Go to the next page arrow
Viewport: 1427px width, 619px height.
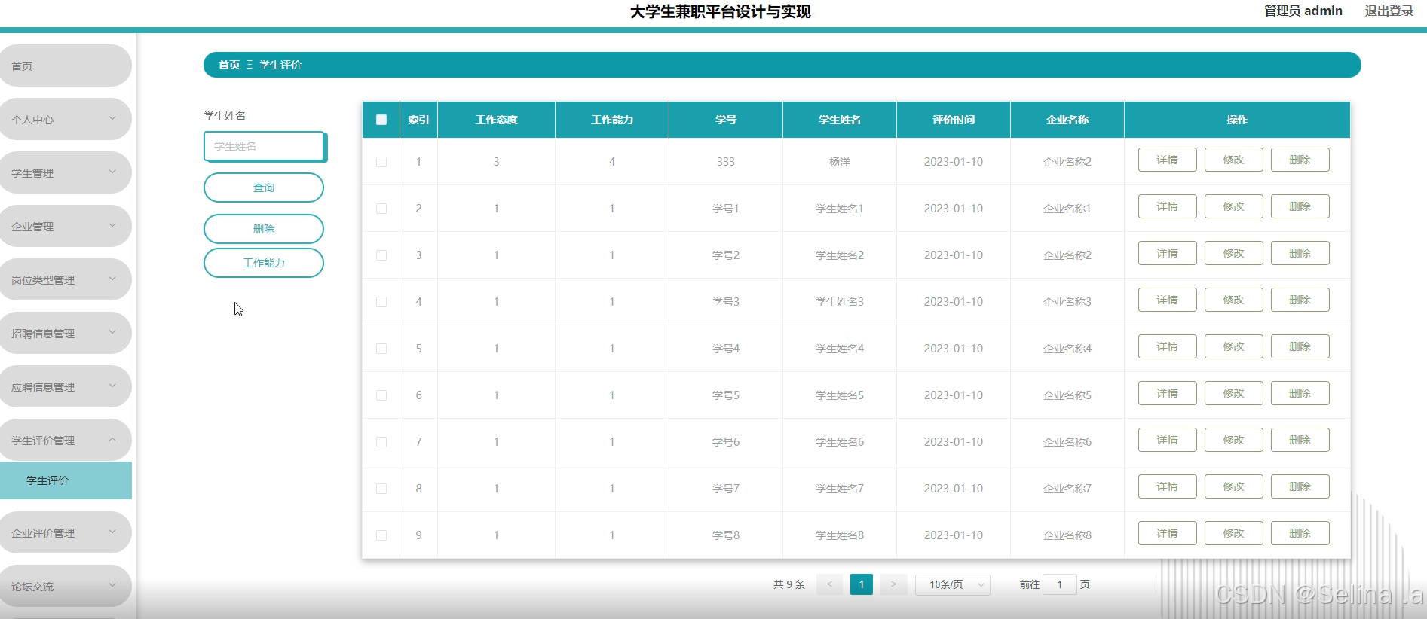pos(893,584)
